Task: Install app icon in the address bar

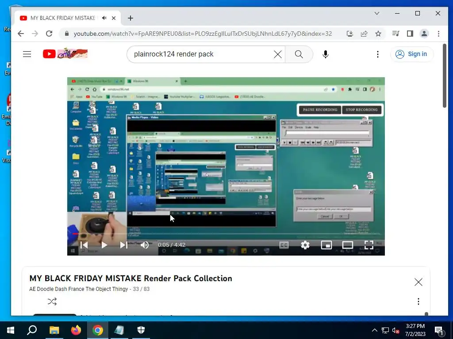Action: 350,34
